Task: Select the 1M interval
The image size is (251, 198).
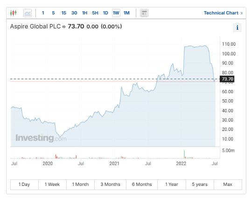Action: [126, 13]
